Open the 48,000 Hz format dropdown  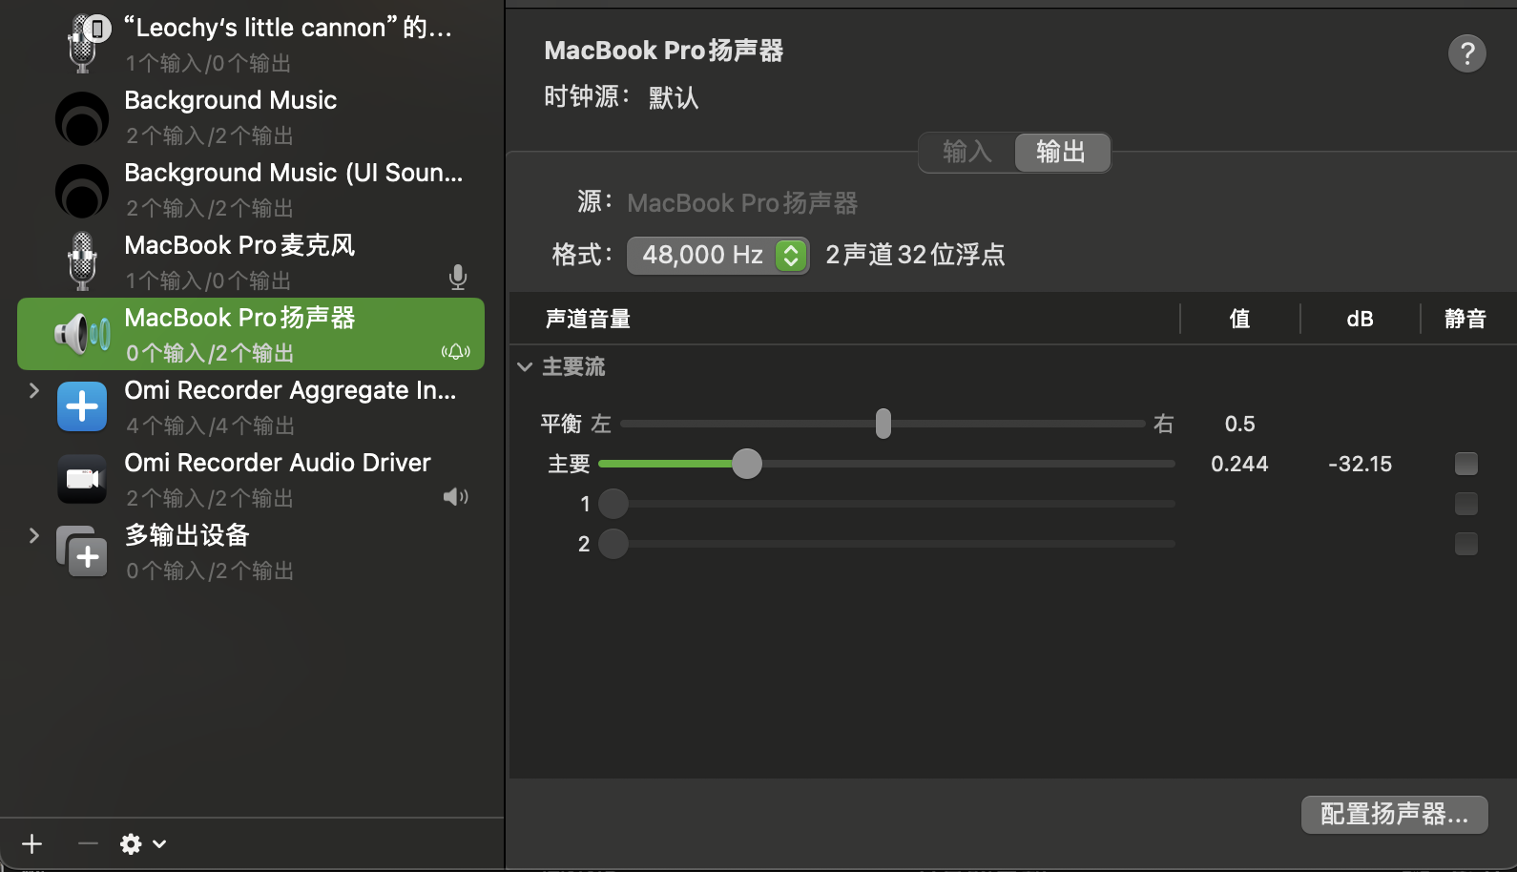(x=717, y=256)
